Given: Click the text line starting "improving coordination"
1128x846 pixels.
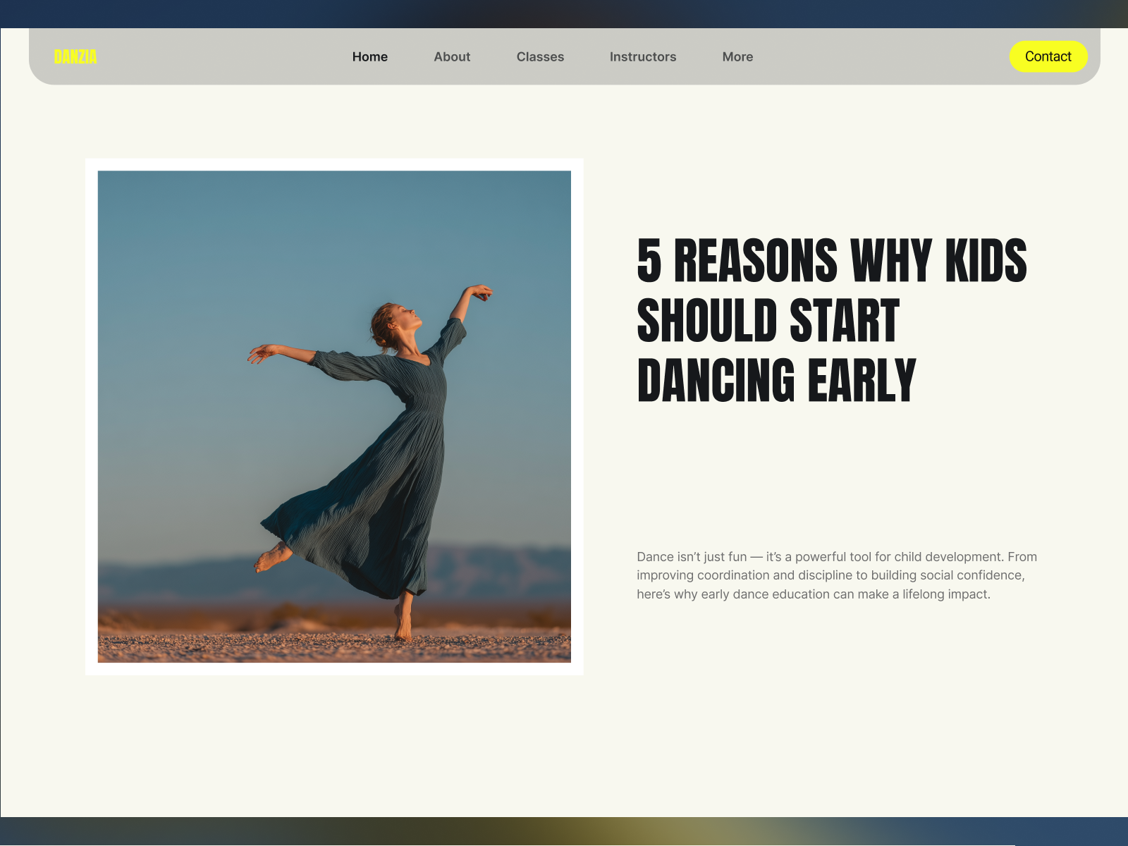Looking at the screenshot, I should pos(830,575).
